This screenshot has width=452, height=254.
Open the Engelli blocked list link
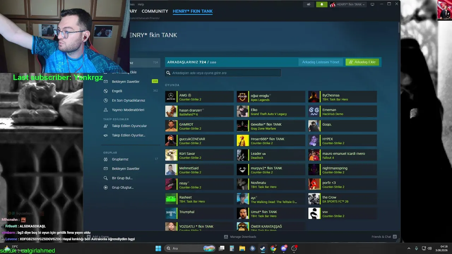coord(117,91)
